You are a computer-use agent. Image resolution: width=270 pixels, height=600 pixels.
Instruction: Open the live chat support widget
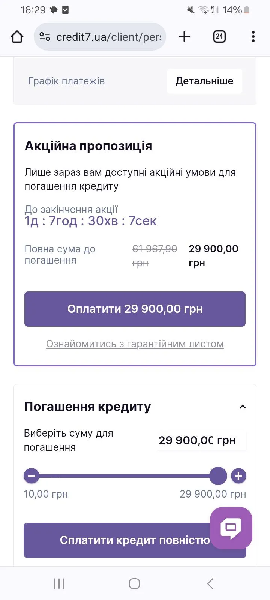[x=231, y=528]
